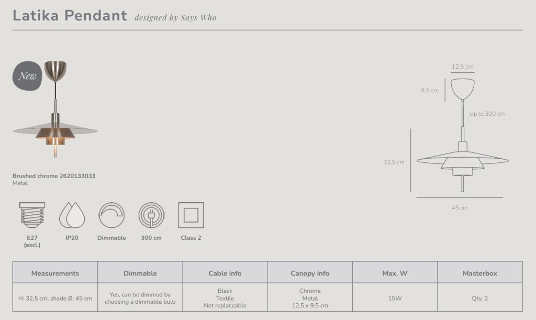This screenshot has height=320, width=536.
Task: Click the 45 cm width label
Action: coord(460,207)
